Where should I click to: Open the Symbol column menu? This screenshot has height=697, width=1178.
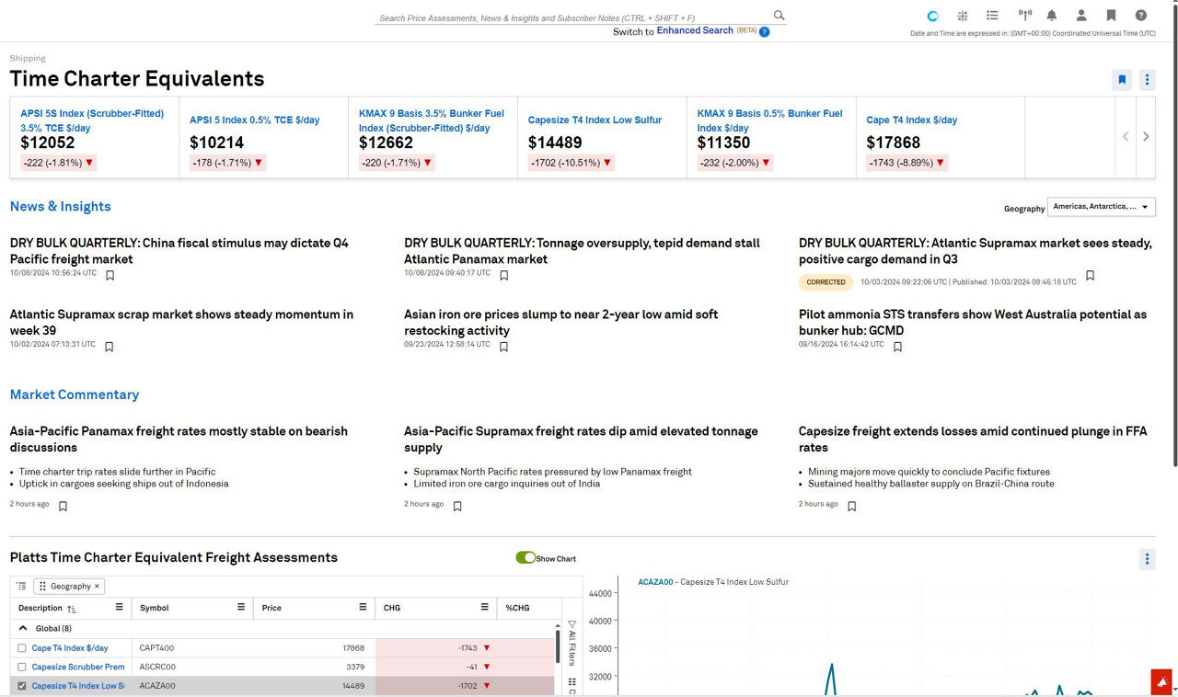pyautogui.click(x=241, y=608)
